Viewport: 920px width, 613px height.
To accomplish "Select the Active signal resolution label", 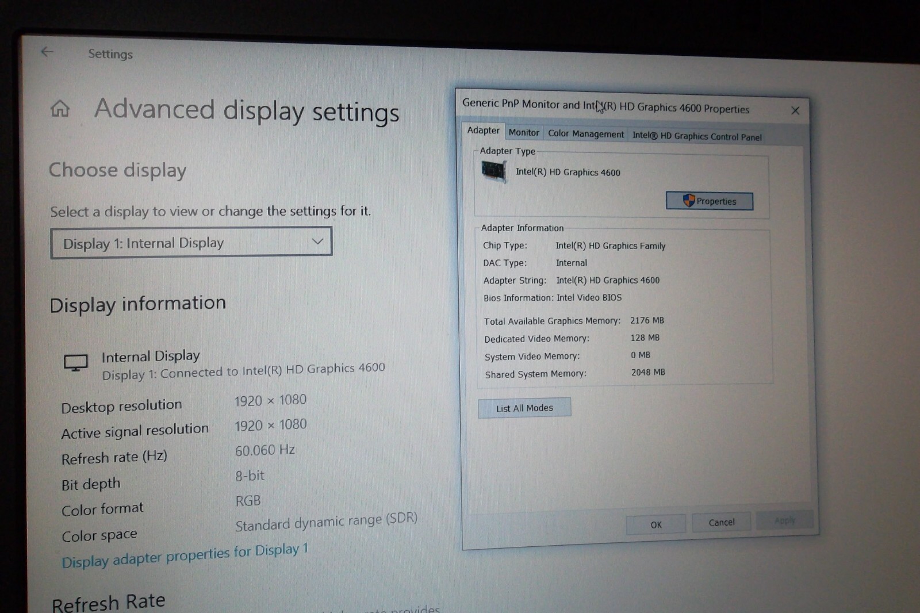I will [135, 431].
